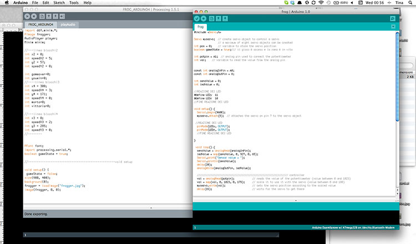Open the Help menu
The width and height of the screenshot is (416, 244).
[87, 3]
